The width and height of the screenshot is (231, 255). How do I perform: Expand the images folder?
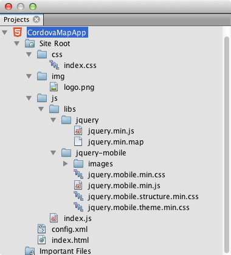65,163
